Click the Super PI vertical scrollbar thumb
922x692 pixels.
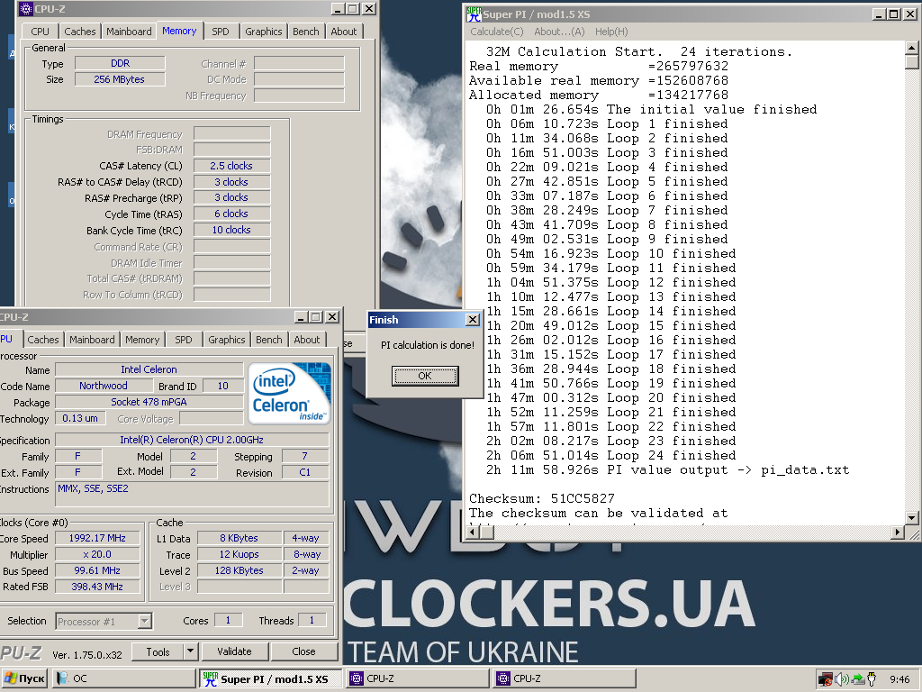(x=911, y=62)
